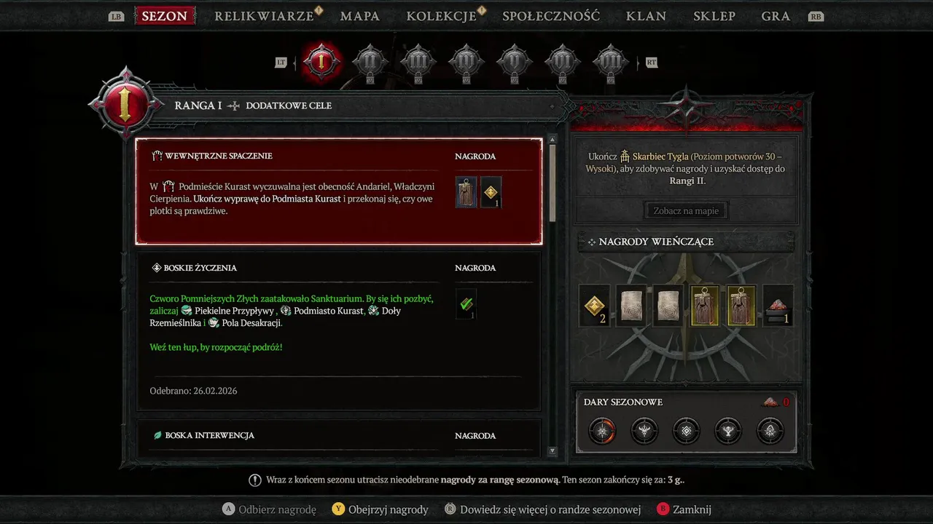Click the chest reward in Nagrody Wieńczące
Viewport: 933px width, 524px height.
coord(778,306)
